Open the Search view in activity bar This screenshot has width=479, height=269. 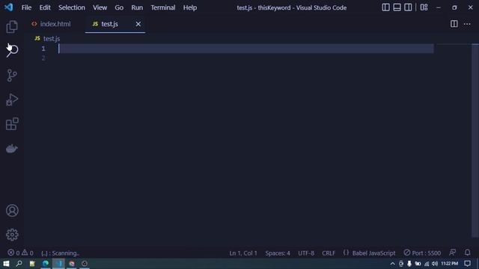pyautogui.click(x=12, y=50)
